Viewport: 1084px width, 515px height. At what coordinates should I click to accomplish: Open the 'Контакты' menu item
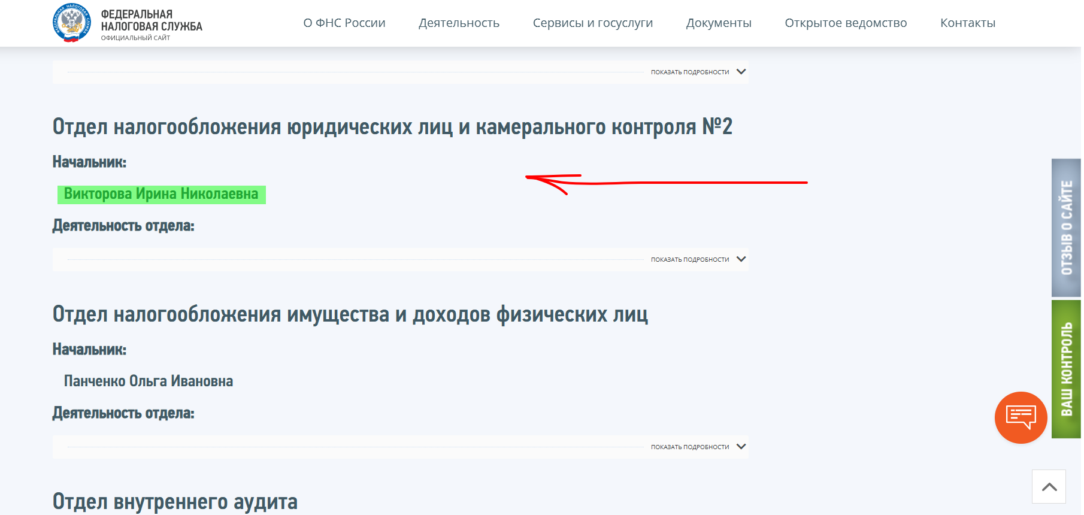point(967,23)
